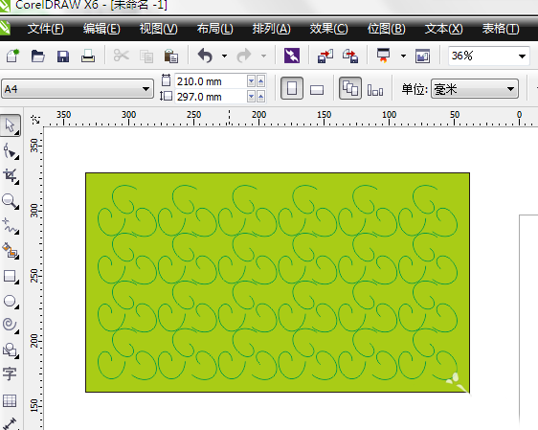Select the Table tool
538x430 pixels.
pyautogui.click(x=10, y=400)
